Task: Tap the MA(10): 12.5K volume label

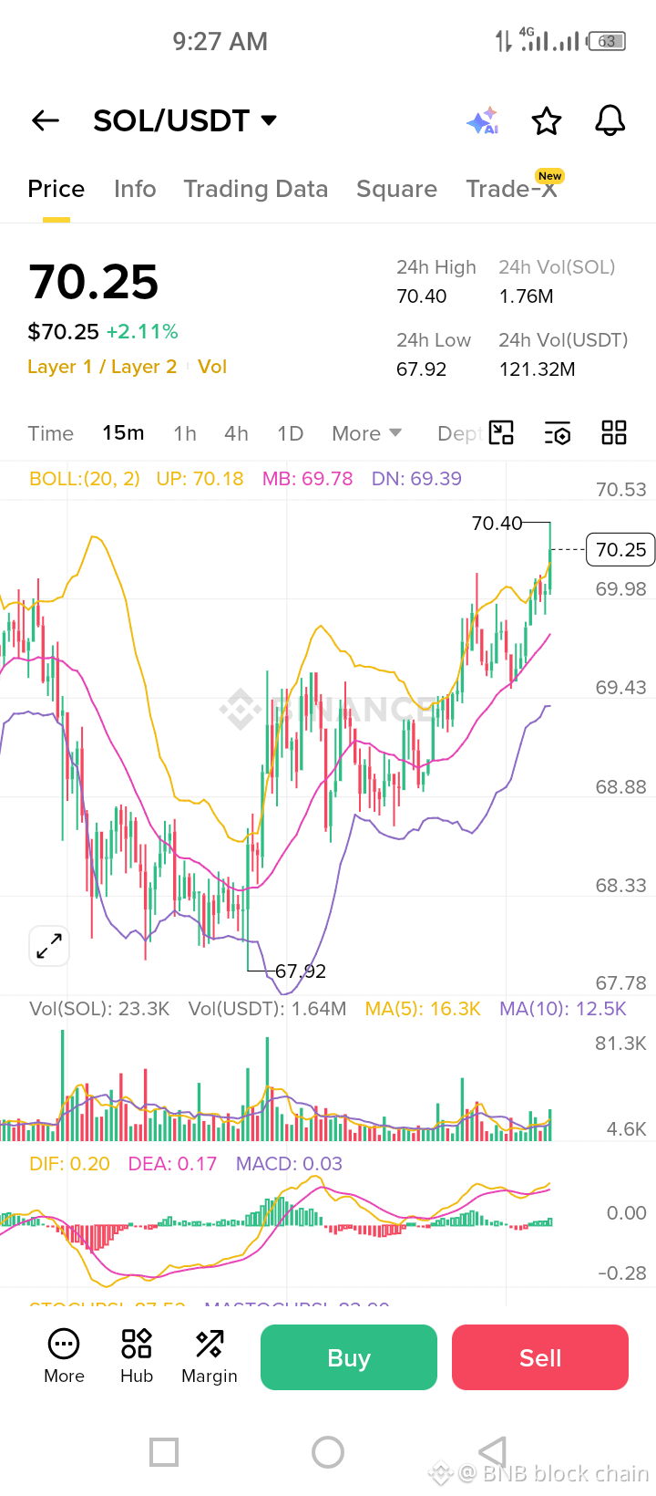Action: coord(563,1009)
